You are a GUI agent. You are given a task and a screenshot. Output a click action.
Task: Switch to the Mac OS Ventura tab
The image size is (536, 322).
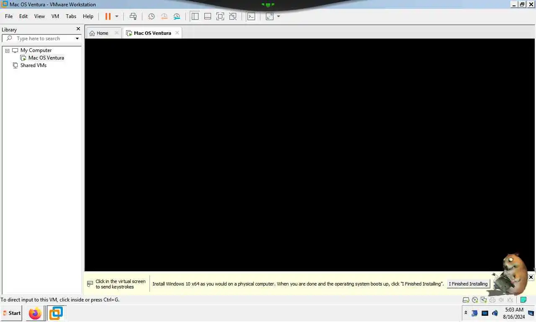pos(152,33)
